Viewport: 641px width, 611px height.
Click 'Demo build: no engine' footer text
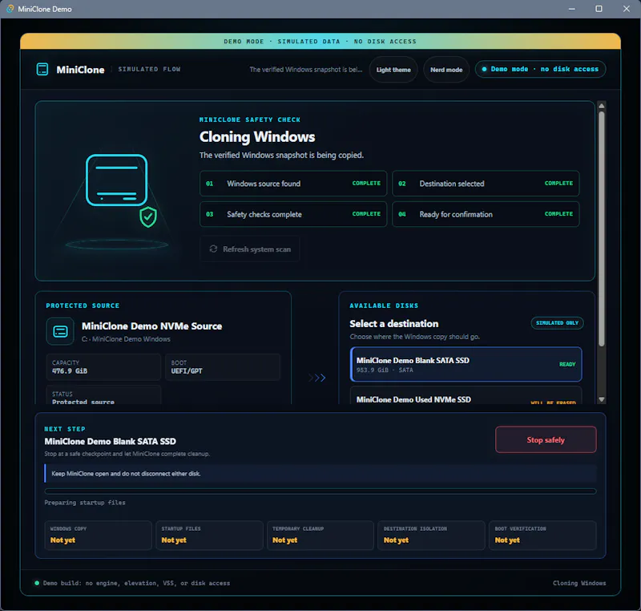[136, 583]
